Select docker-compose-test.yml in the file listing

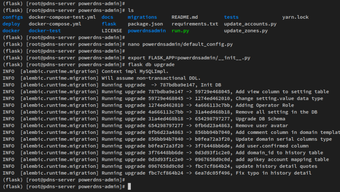pos(62,17)
